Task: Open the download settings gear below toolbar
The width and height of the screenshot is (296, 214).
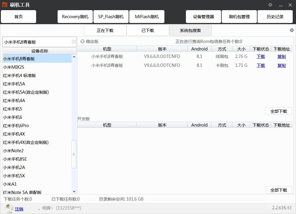Action: click(292, 30)
